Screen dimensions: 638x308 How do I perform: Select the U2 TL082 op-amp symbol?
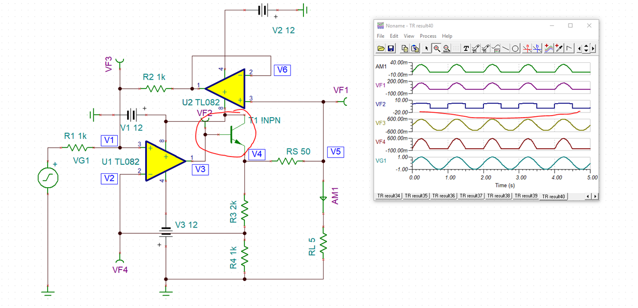pyautogui.click(x=224, y=88)
